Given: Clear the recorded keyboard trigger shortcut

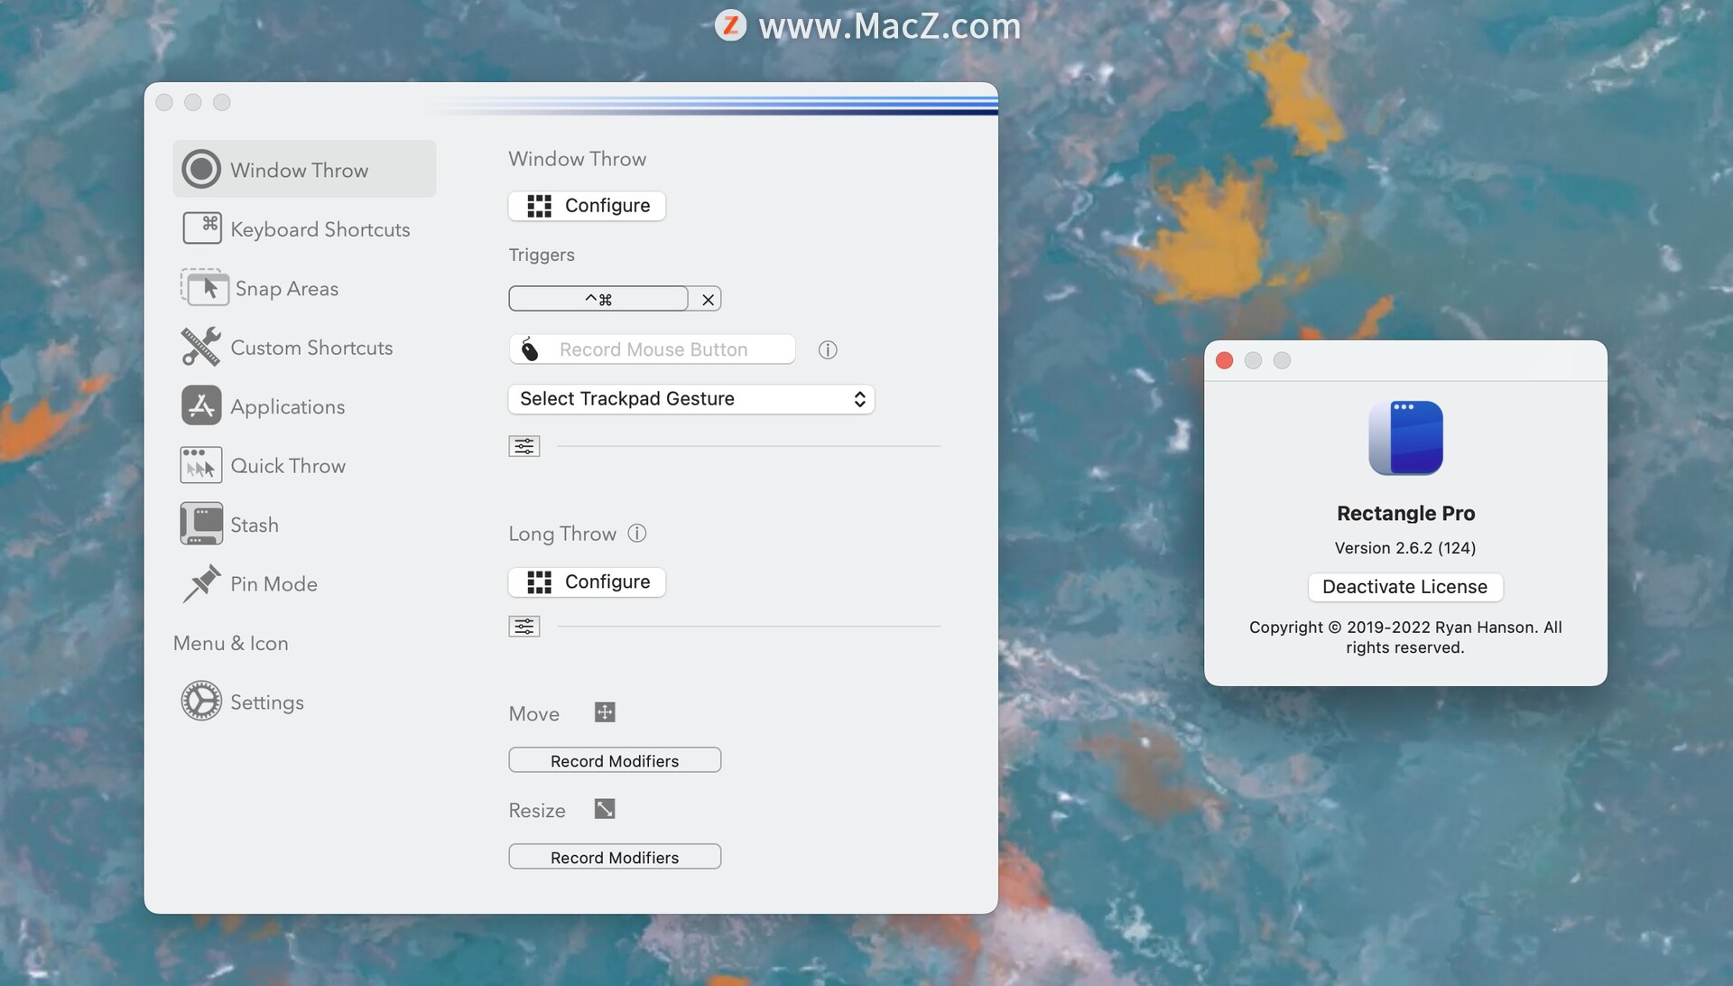Looking at the screenshot, I should tap(708, 298).
